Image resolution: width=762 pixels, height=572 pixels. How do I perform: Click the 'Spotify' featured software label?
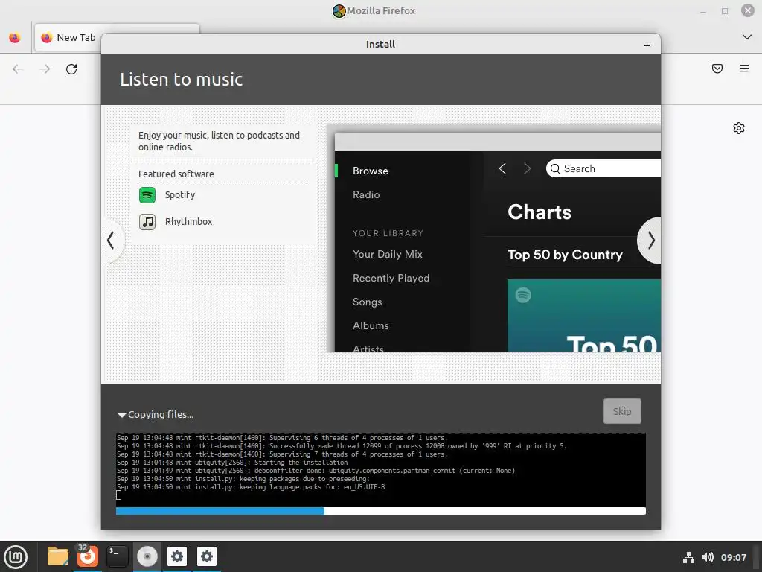coord(180,195)
